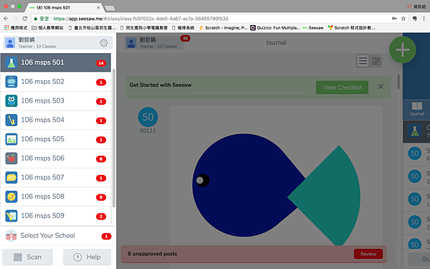Click the green plus add button
Viewport: 430px width, 269px height.
(x=402, y=50)
